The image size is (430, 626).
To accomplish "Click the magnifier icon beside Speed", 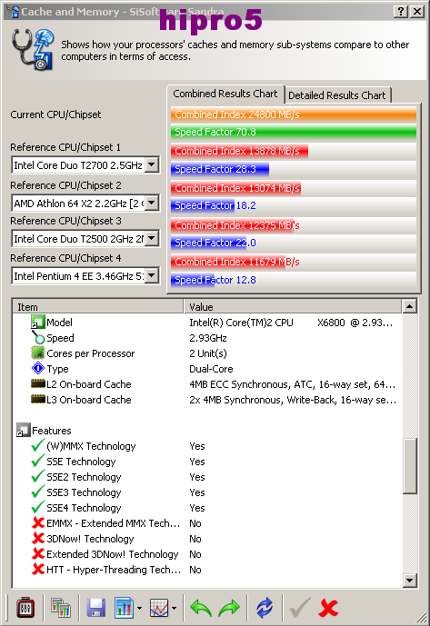I will tap(38, 338).
